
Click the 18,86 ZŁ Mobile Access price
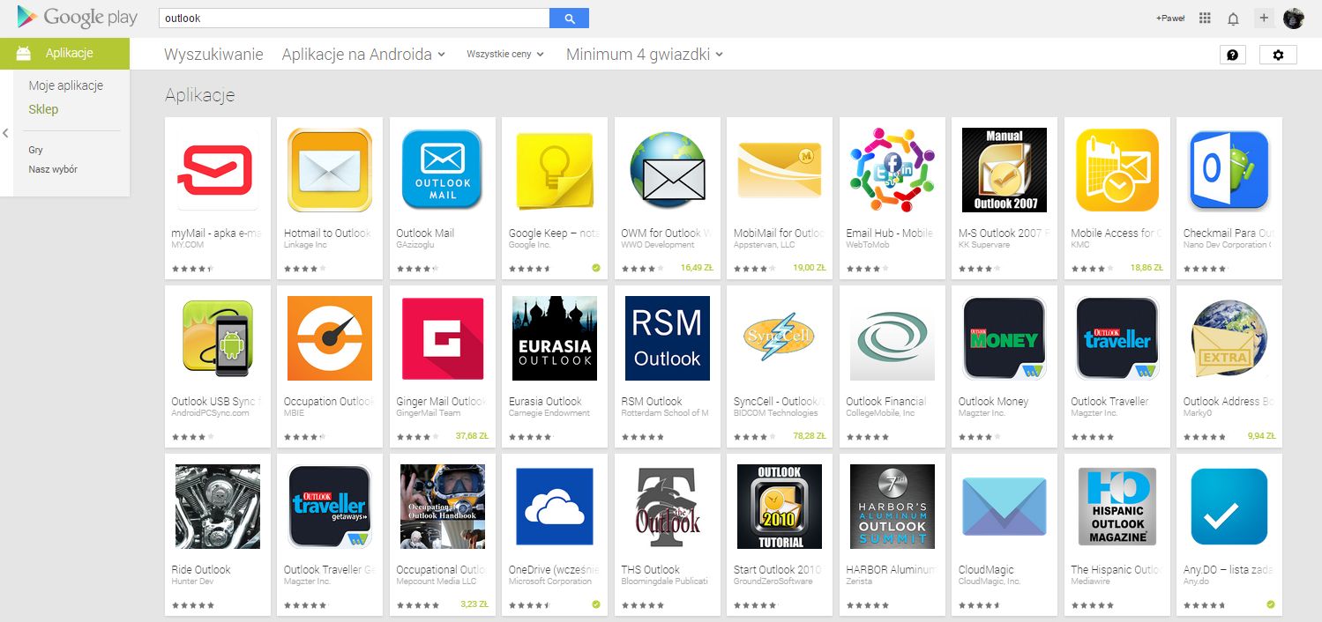point(1146,267)
